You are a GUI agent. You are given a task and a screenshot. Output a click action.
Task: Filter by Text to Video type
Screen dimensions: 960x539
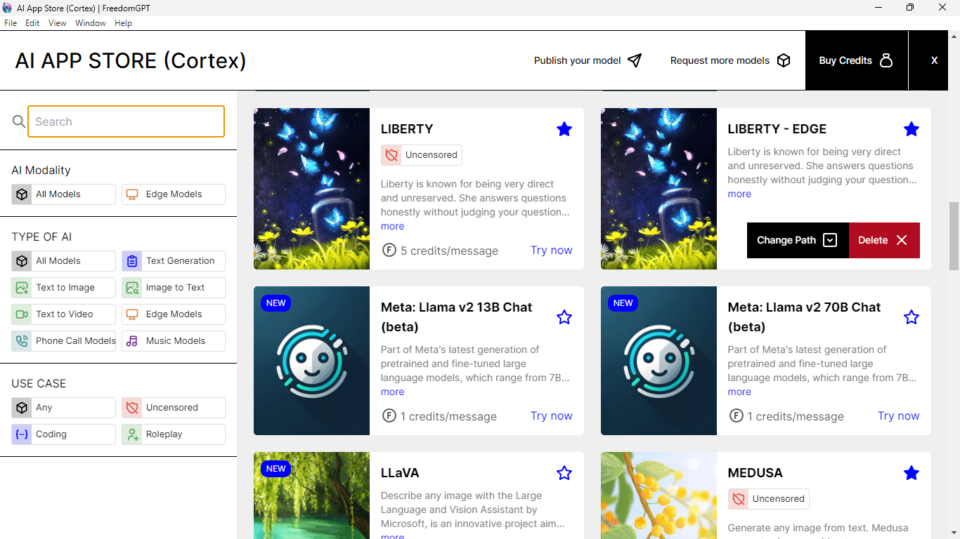(x=63, y=314)
